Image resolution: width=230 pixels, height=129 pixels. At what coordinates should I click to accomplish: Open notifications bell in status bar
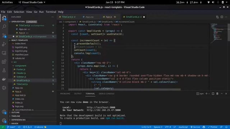click(x=226, y=127)
